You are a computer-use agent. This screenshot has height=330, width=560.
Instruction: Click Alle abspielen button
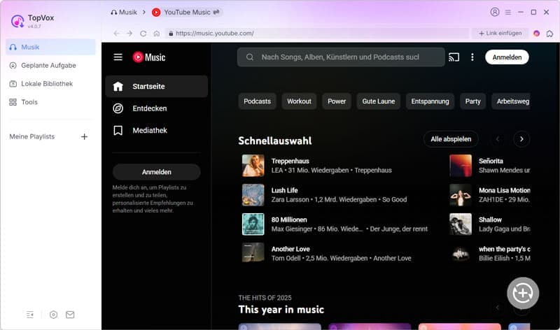[x=451, y=139]
